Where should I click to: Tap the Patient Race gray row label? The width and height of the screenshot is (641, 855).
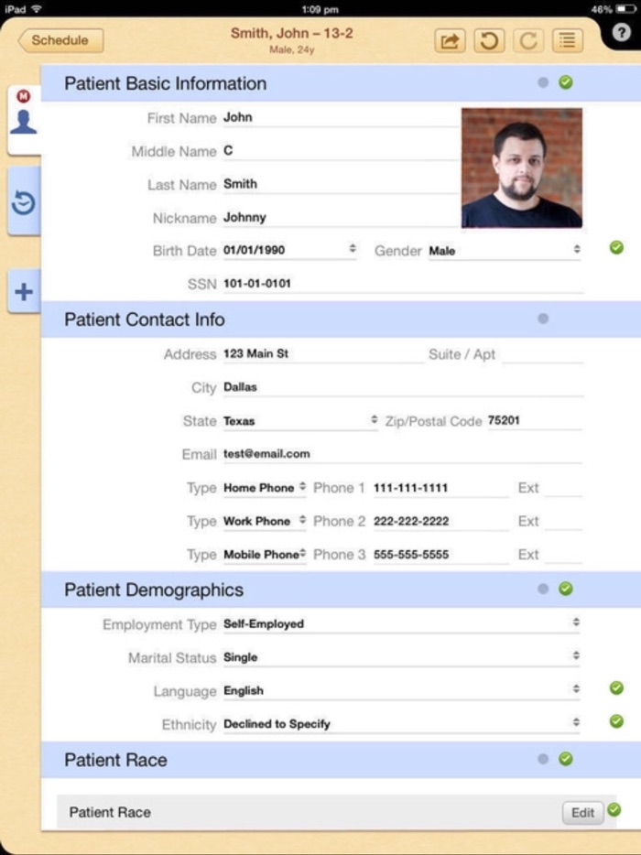(110, 813)
